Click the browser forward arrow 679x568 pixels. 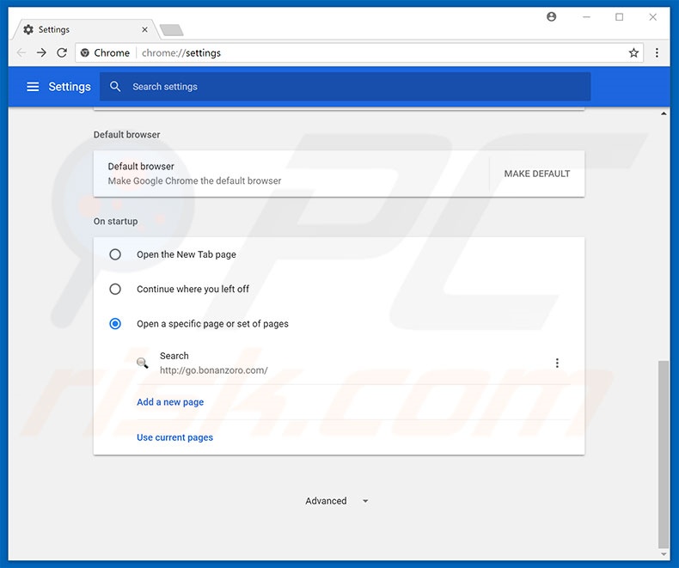[x=41, y=52]
